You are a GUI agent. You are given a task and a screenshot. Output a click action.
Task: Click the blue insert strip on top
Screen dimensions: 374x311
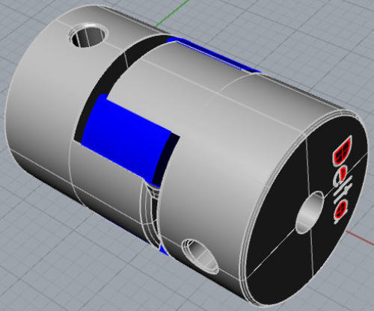coord(215,55)
